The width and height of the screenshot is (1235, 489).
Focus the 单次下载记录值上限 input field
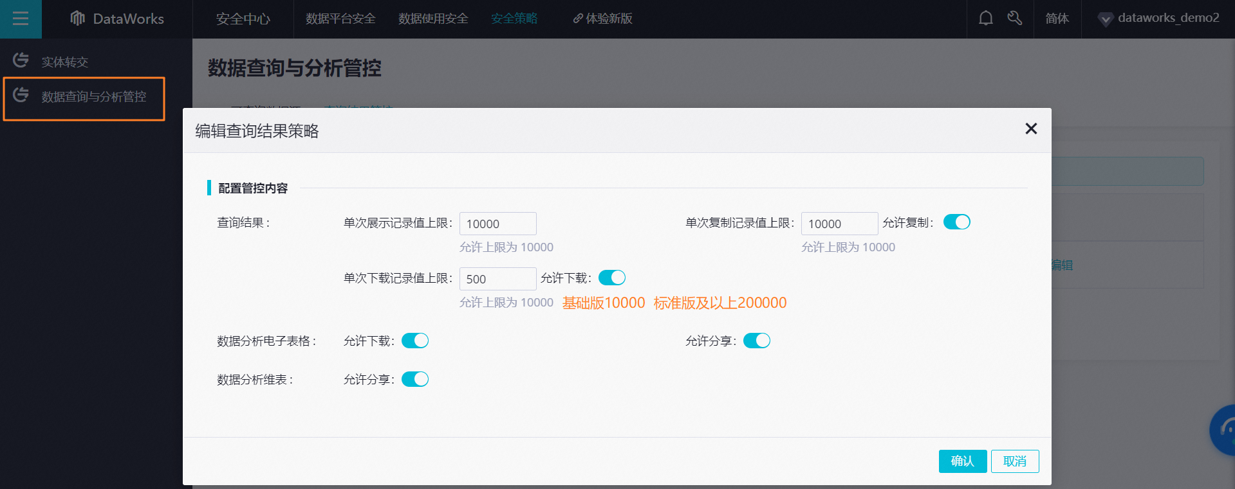pyautogui.click(x=497, y=279)
